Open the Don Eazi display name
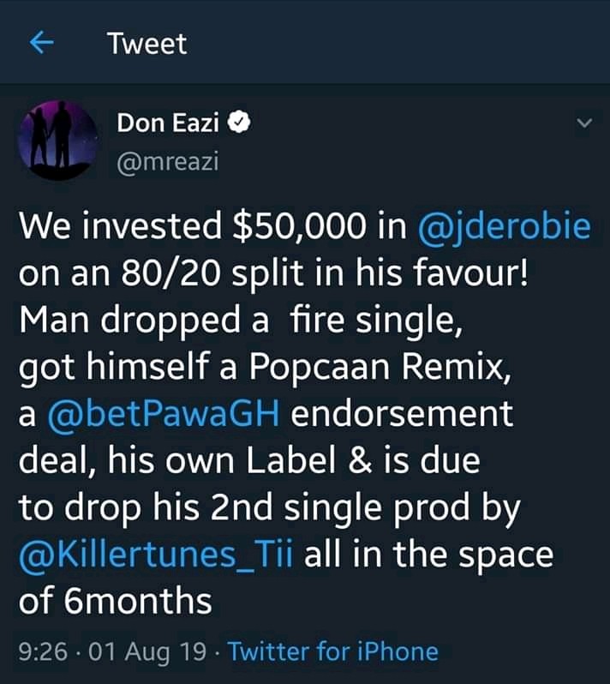The image size is (610, 684). pyautogui.click(x=170, y=124)
